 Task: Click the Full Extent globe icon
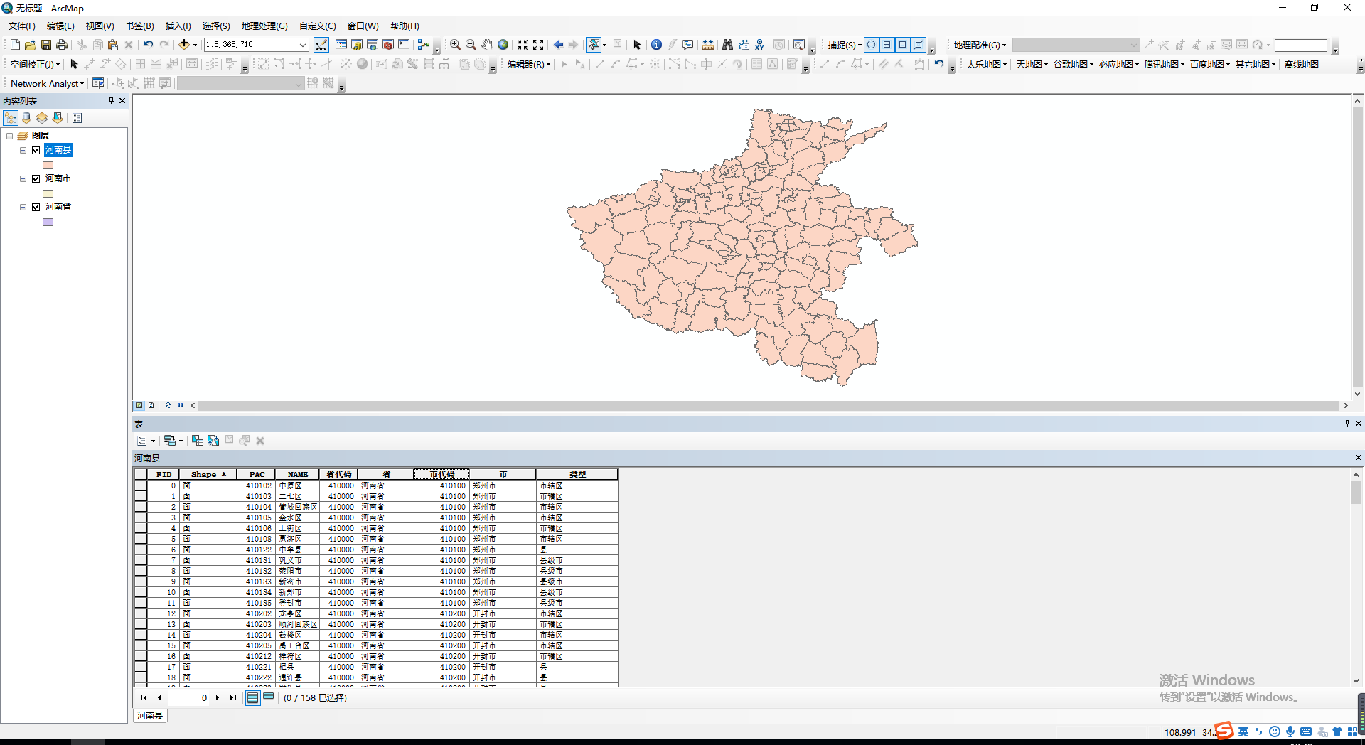pos(503,45)
